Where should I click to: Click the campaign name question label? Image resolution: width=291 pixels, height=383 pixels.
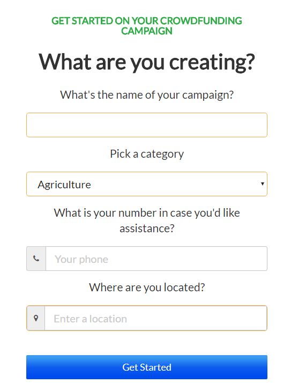147,95
